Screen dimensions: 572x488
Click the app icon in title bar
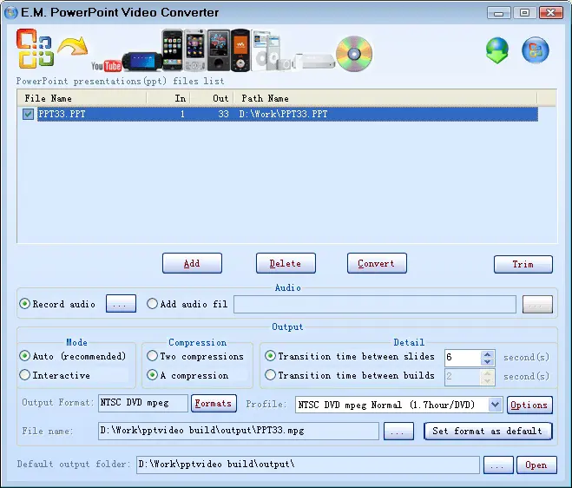[x=11, y=12]
